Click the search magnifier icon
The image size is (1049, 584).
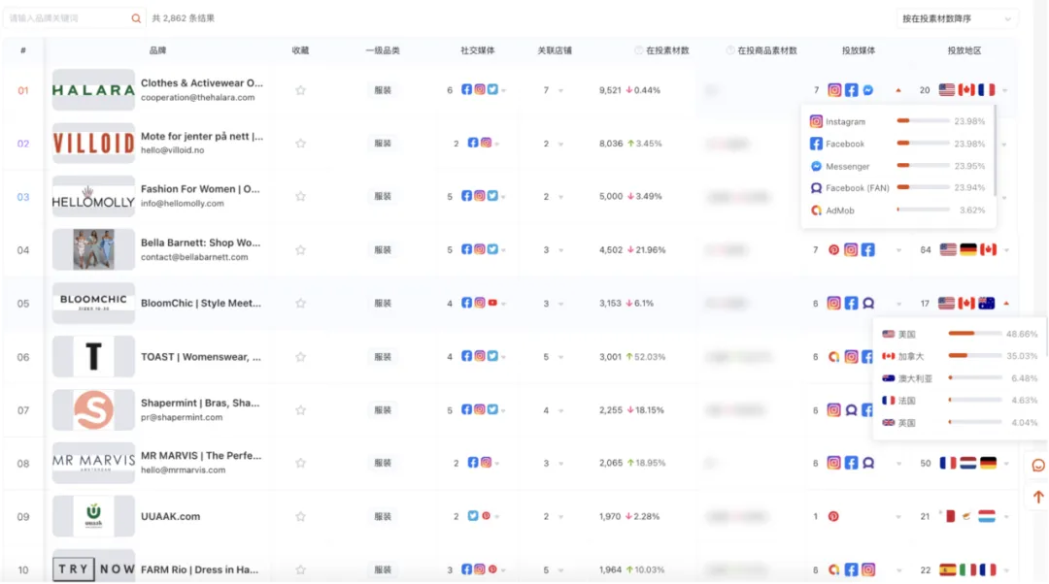136,18
